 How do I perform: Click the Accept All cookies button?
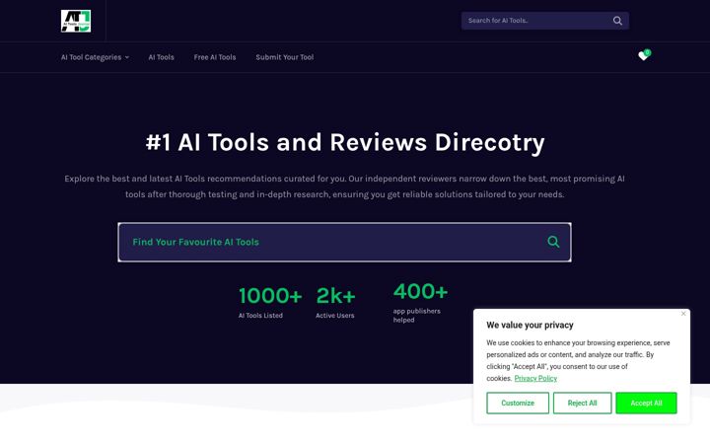coord(646,403)
